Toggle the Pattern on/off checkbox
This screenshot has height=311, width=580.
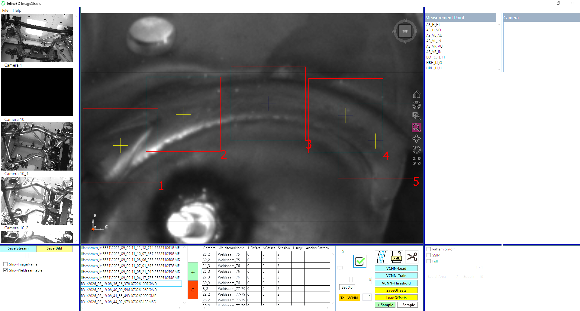click(x=429, y=249)
